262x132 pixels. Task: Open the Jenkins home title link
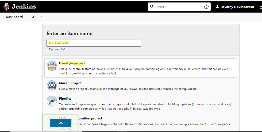[24, 6]
